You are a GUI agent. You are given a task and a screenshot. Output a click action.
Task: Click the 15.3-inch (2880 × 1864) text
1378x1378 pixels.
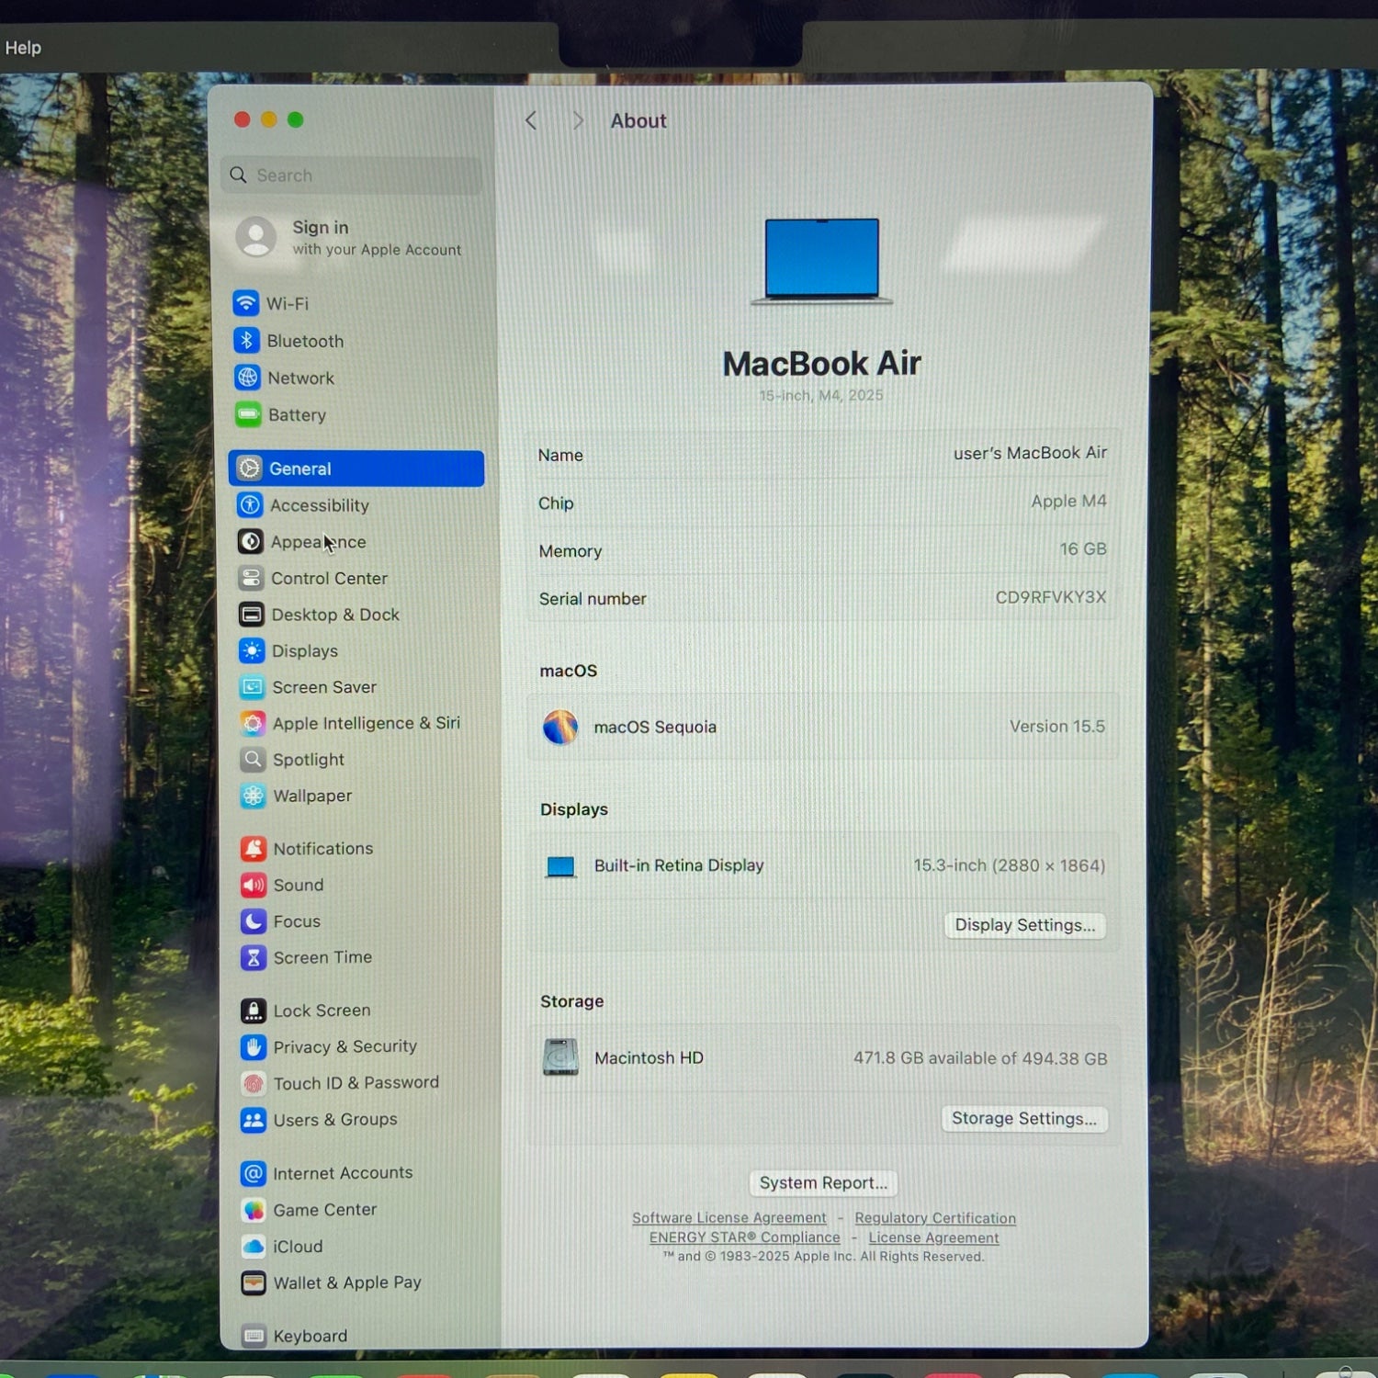tap(1010, 865)
